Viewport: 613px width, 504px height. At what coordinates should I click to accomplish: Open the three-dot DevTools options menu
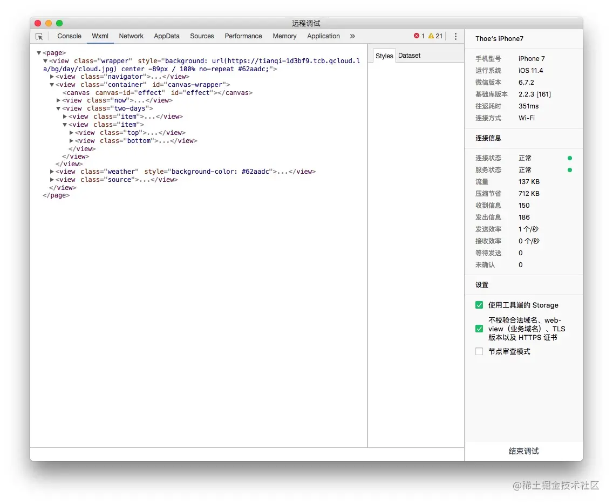tap(455, 36)
